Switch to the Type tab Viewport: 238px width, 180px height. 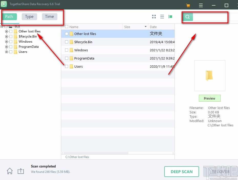pyautogui.click(x=29, y=16)
